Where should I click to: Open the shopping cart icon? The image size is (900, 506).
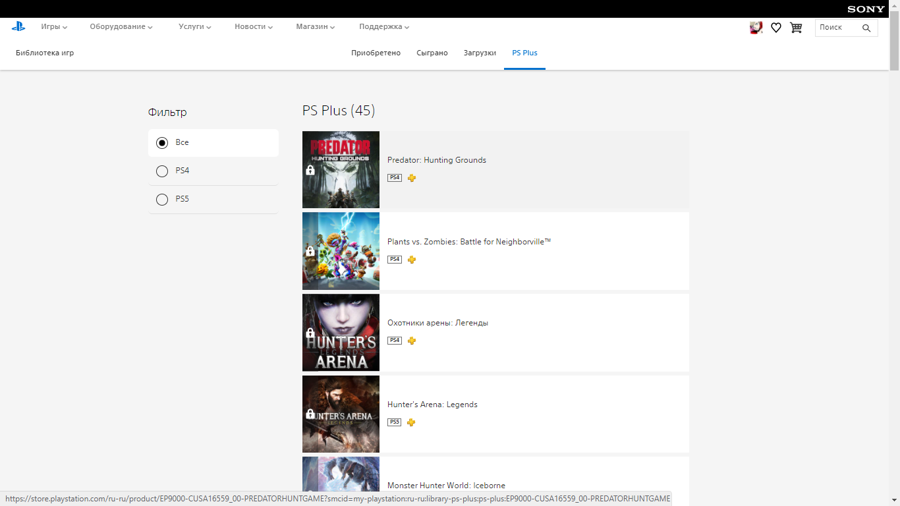(x=796, y=28)
